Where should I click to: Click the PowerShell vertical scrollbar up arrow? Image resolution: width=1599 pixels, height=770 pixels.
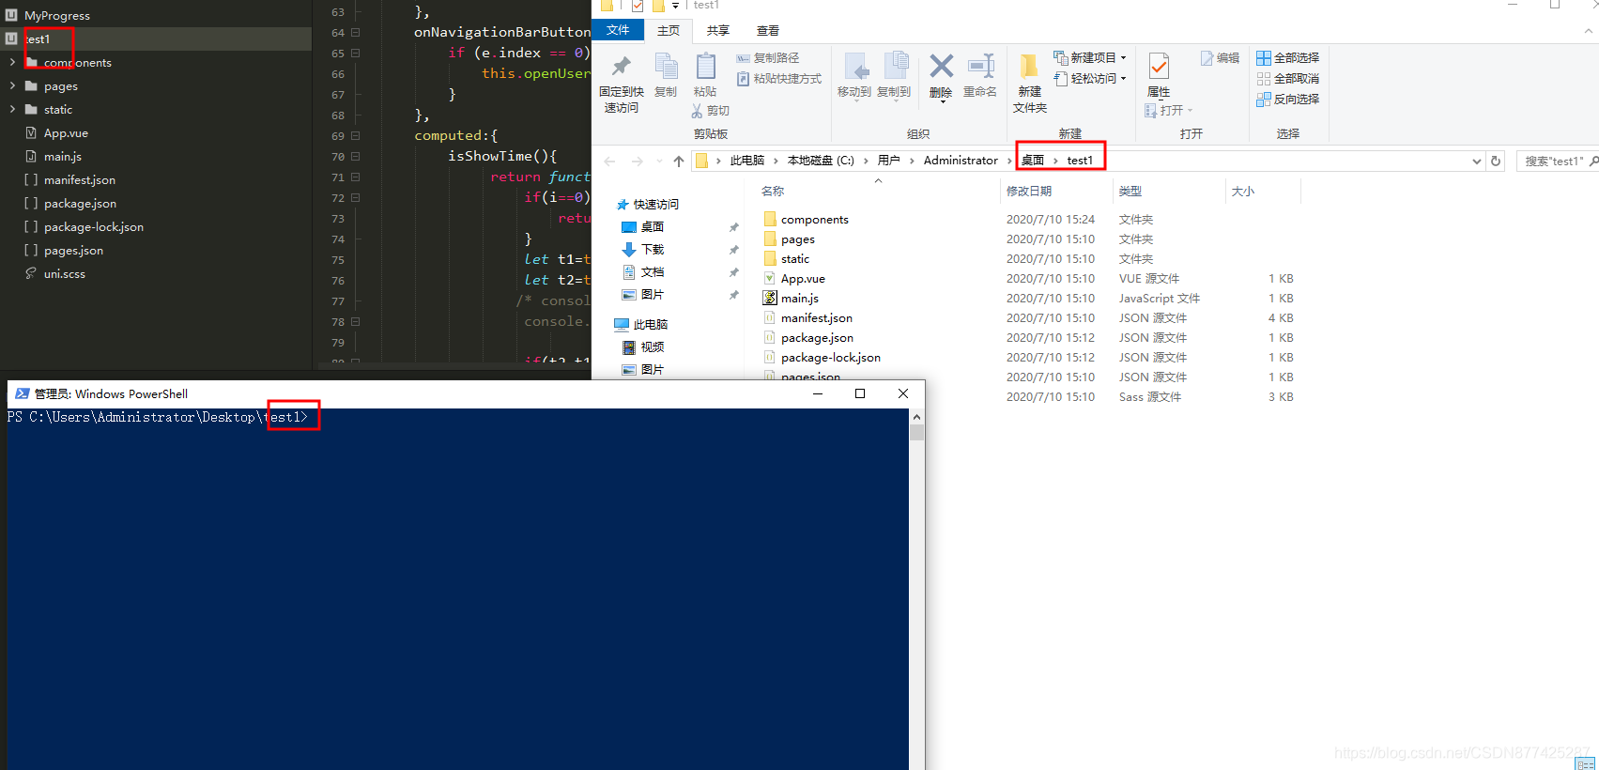pyautogui.click(x=916, y=417)
